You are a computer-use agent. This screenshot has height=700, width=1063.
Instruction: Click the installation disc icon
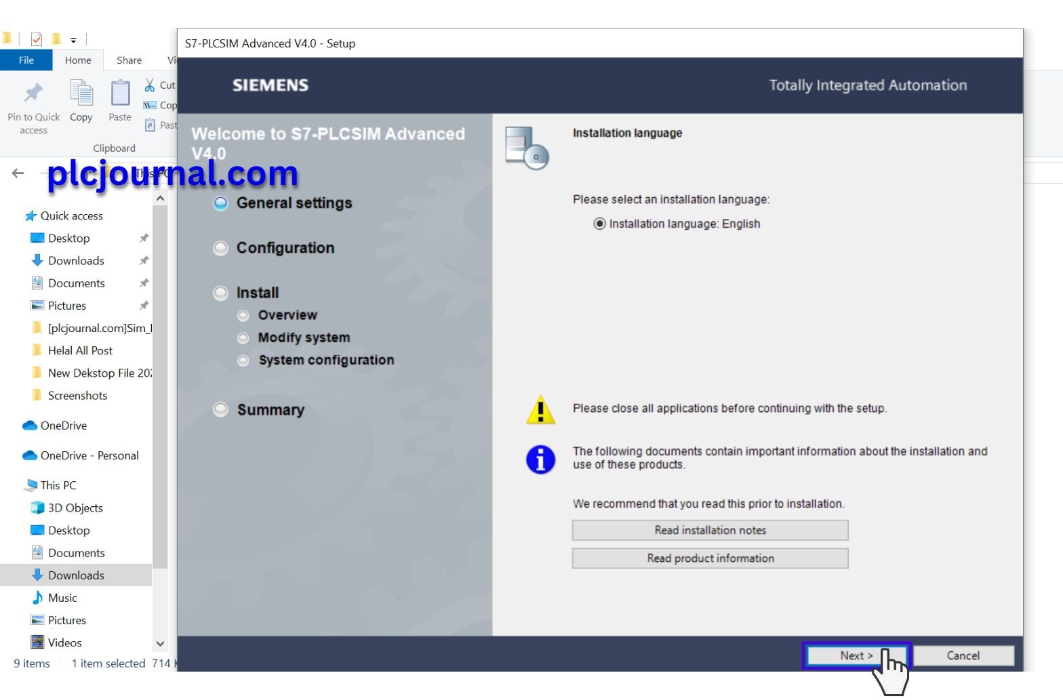coord(527,148)
